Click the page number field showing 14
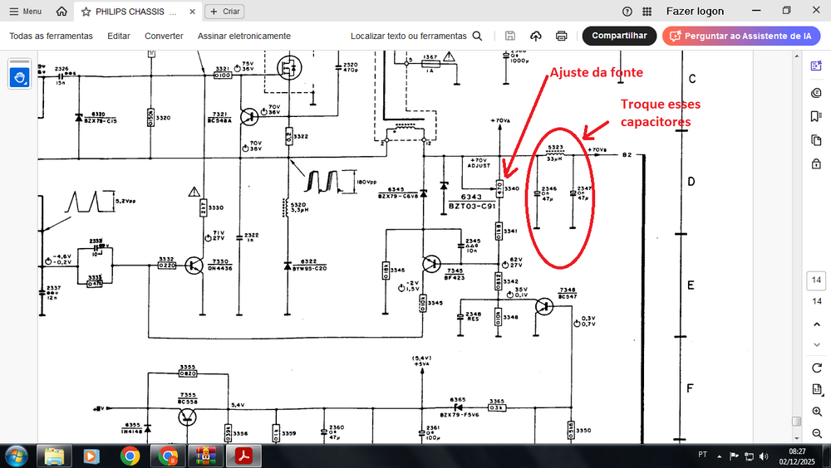This screenshot has height=468, width=831. 816,281
